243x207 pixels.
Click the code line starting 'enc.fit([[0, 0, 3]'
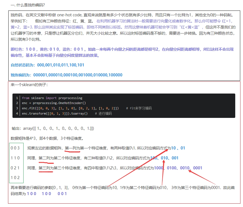click(70, 108)
